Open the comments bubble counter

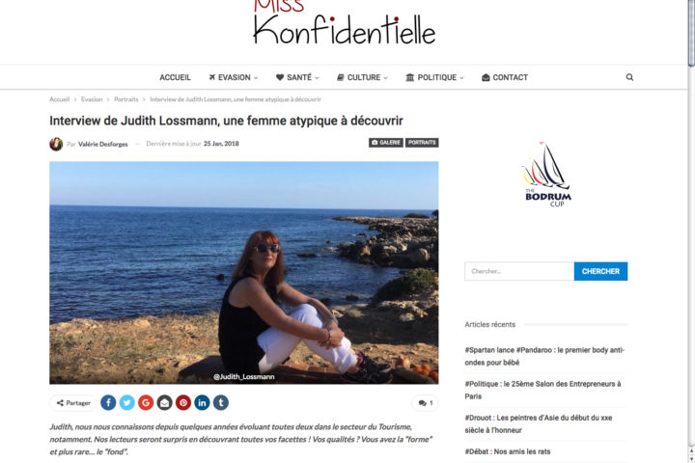point(426,403)
